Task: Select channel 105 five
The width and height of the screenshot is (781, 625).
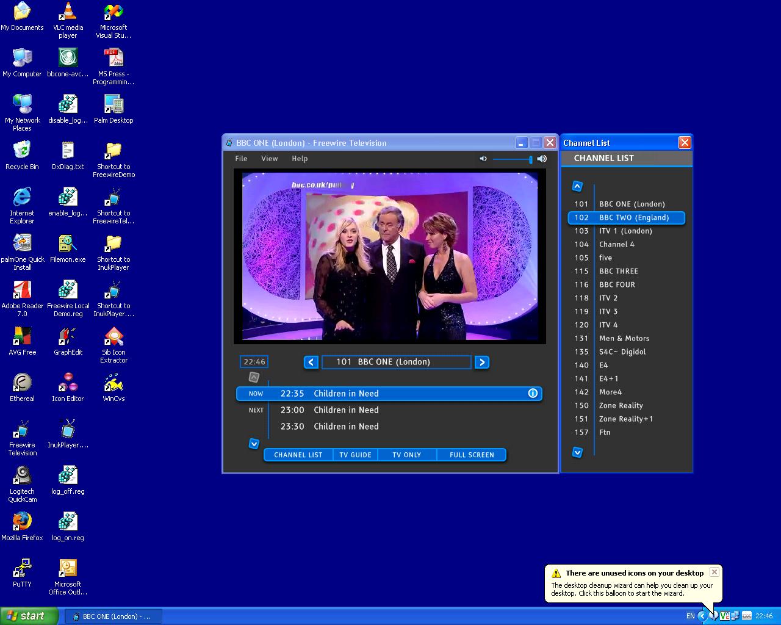Action: click(626, 258)
